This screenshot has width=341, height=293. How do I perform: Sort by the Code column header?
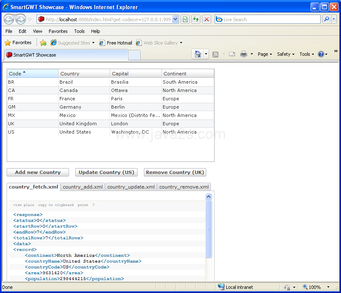[32, 74]
